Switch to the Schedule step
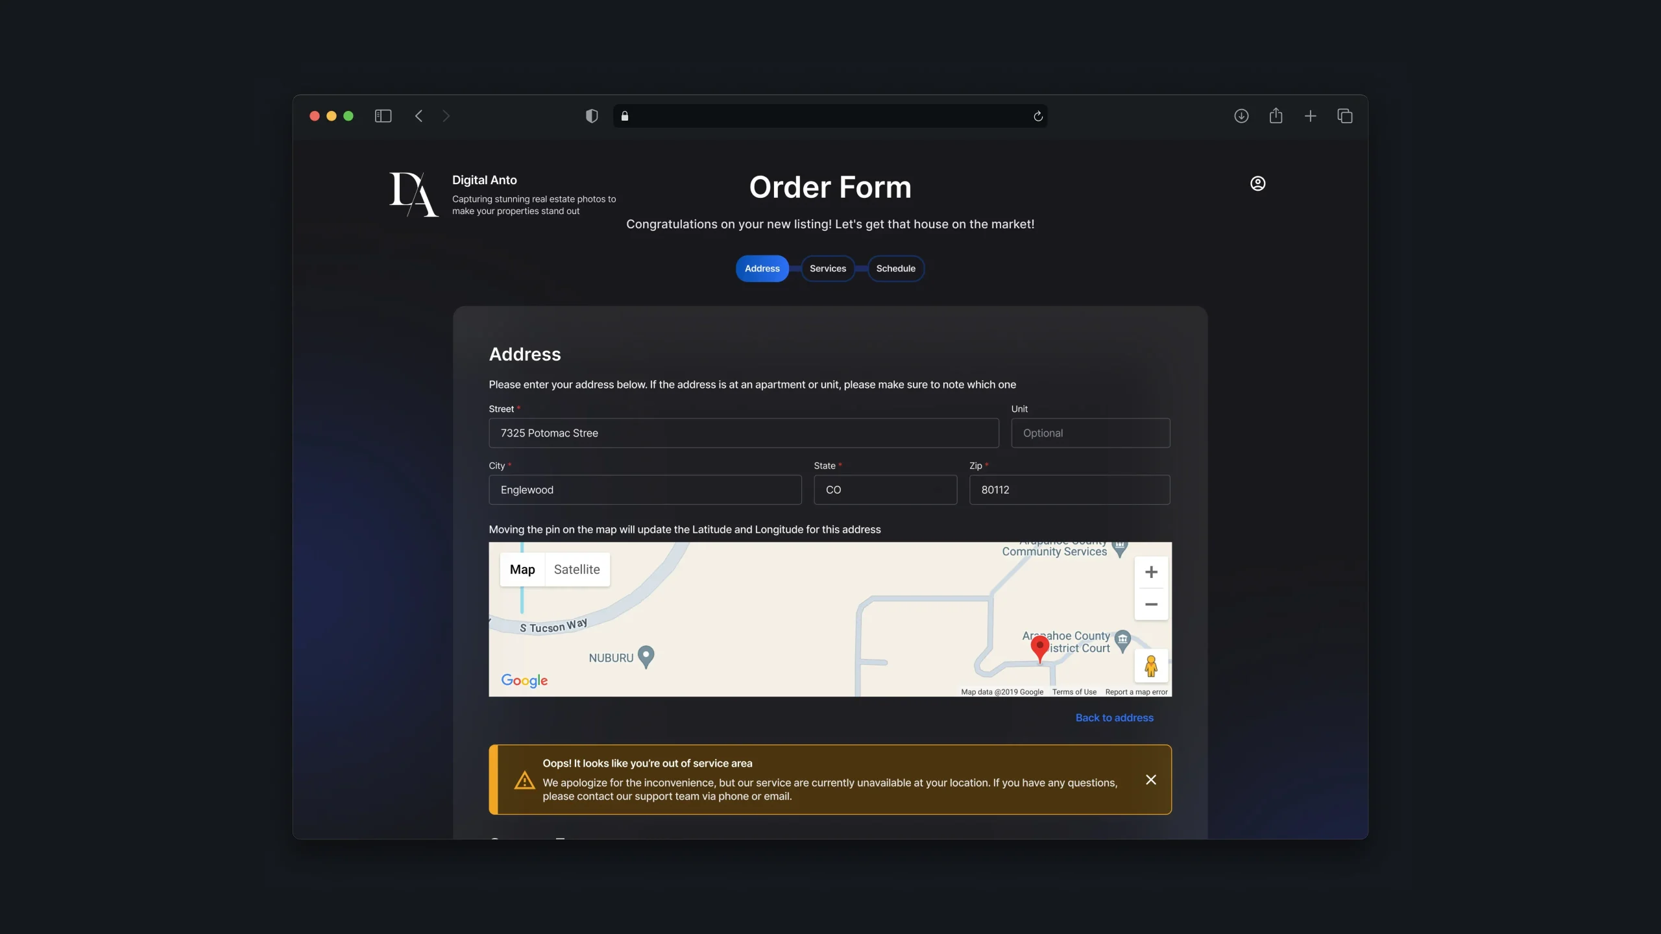This screenshot has height=934, width=1661. pyautogui.click(x=895, y=269)
